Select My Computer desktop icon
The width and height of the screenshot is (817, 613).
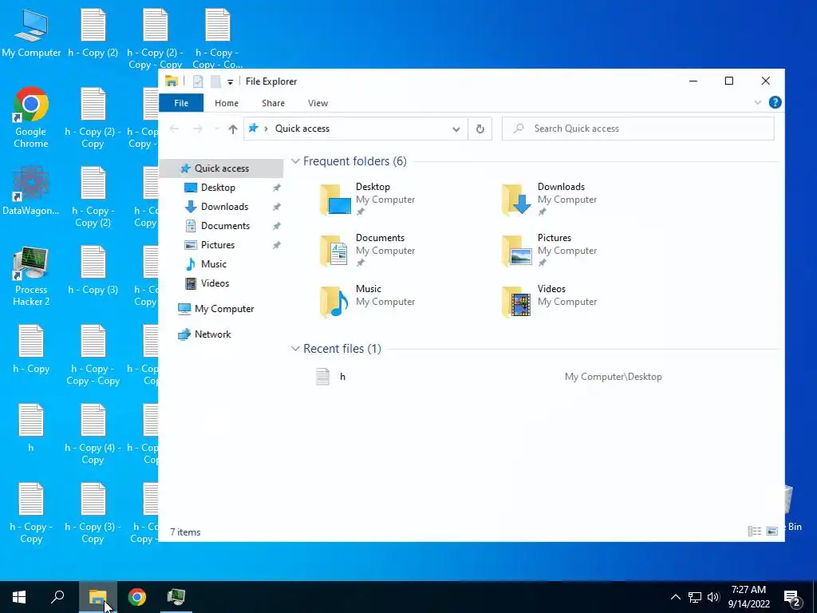31,34
